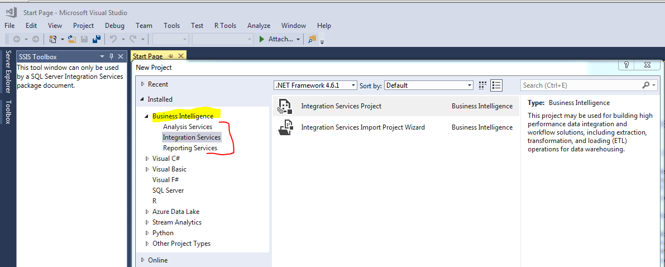Click the New Project toolbar icon
Screen dimensions: 665x267
tap(53, 39)
